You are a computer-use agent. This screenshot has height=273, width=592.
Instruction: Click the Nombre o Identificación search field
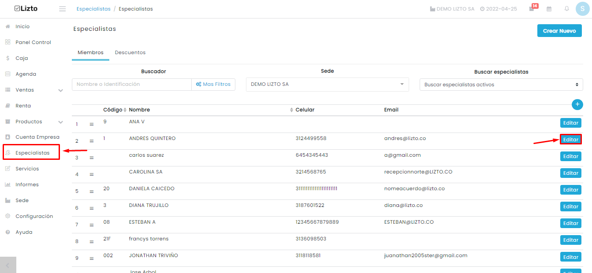[132, 84]
